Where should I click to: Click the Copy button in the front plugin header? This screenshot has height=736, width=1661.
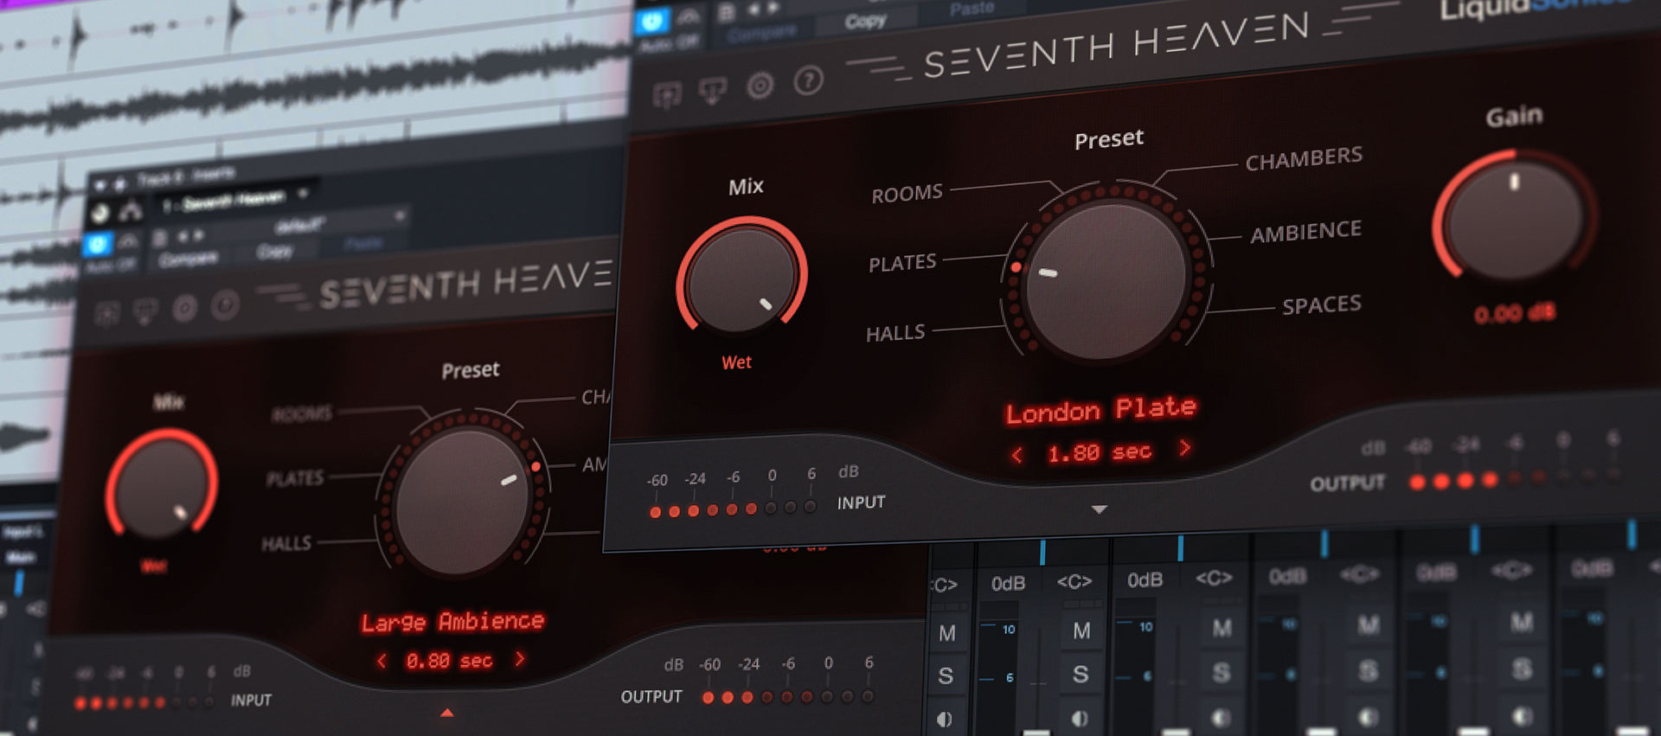click(x=865, y=21)
